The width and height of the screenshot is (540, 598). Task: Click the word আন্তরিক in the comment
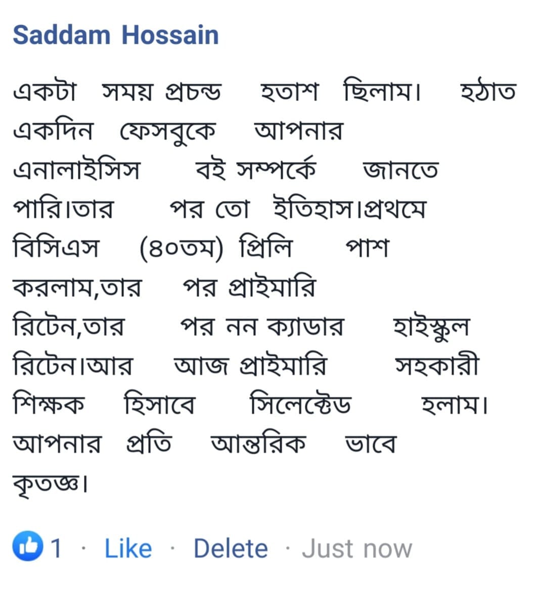coord(258,443)
